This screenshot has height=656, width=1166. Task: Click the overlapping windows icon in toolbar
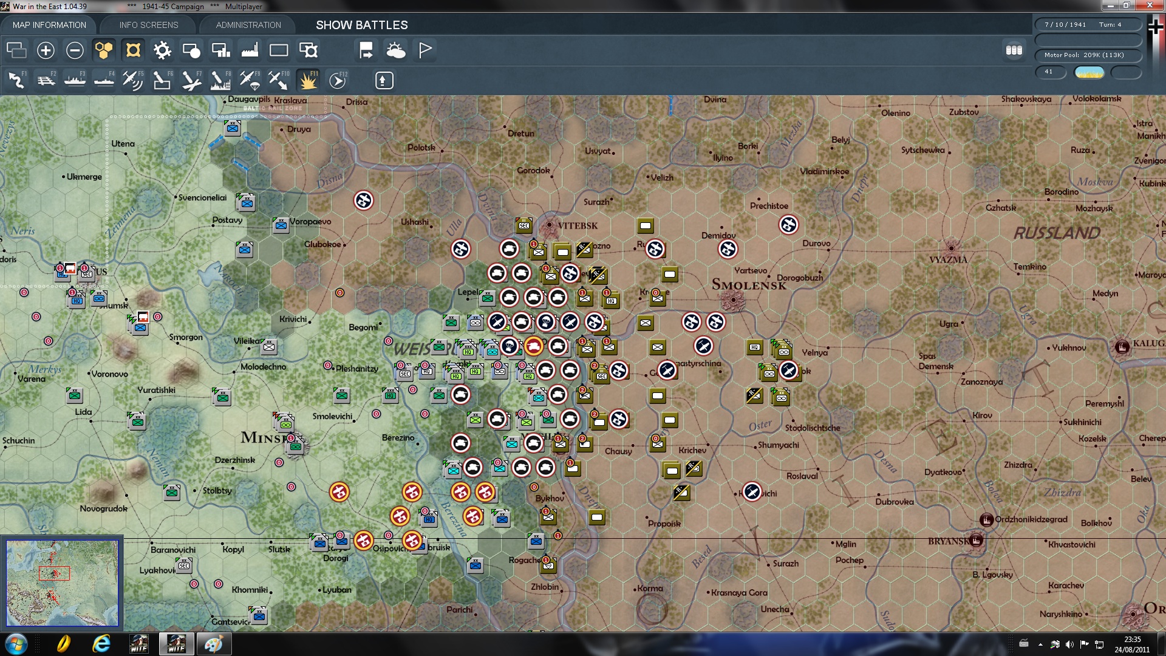[16, 50]
